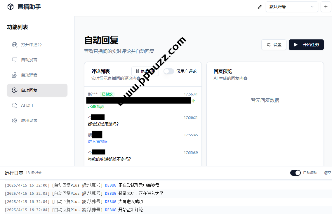Click the timestamp 17:55:45
The image size is (332, 214).
coord(191,135)
